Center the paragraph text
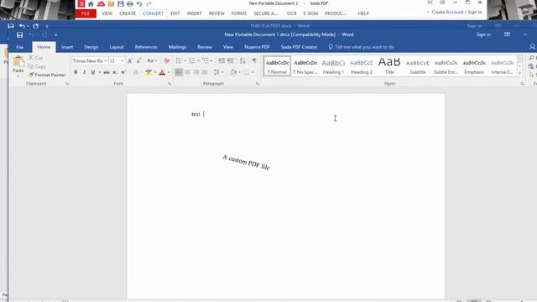Screen dimensions: 537x302 point(187,72)
